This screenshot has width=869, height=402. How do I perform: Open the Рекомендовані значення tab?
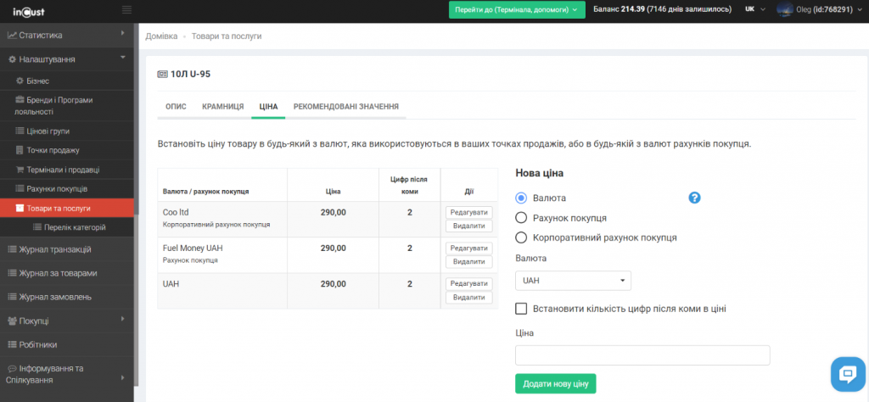tap(345, 107)
